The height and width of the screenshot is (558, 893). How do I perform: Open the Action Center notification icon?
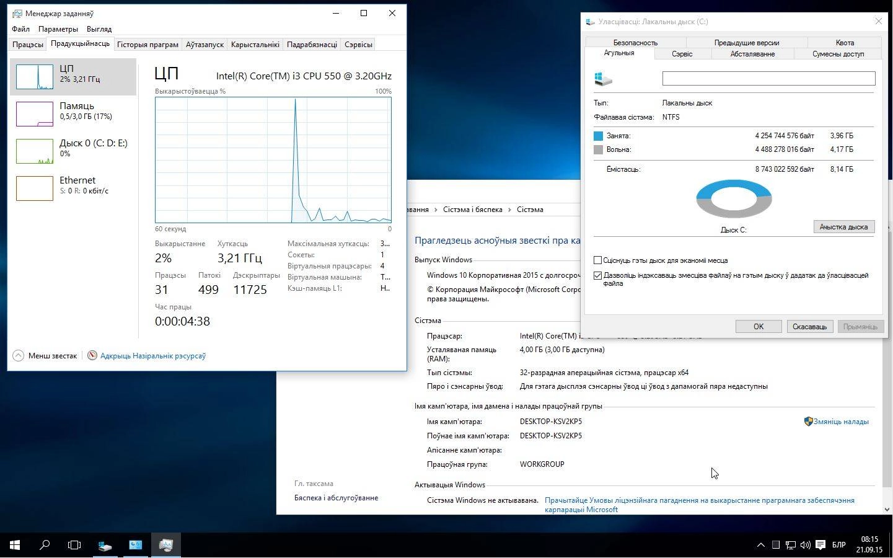click(x=820, y=545)
